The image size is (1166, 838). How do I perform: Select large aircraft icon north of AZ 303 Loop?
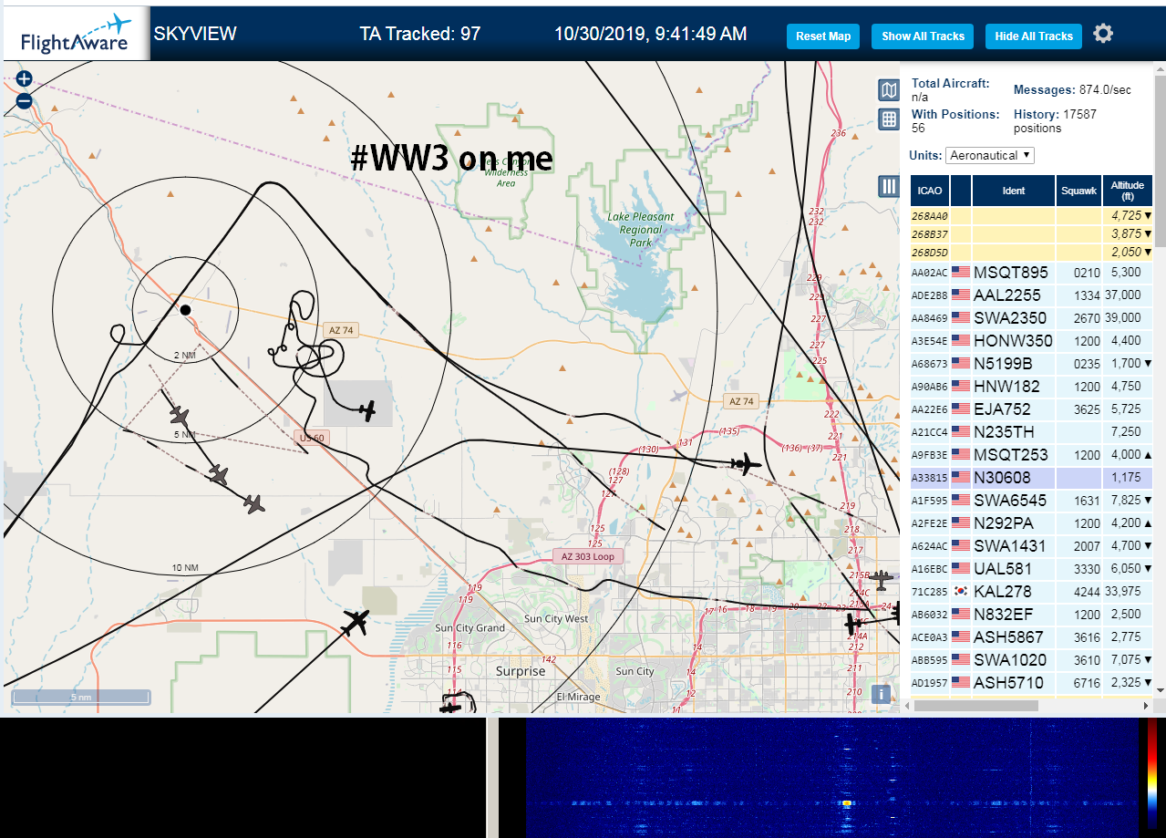click(x=746, y=464)
